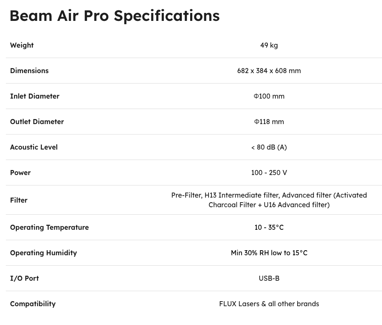
Task: Click the Outlet Diameter label
Action: (37, 122)
